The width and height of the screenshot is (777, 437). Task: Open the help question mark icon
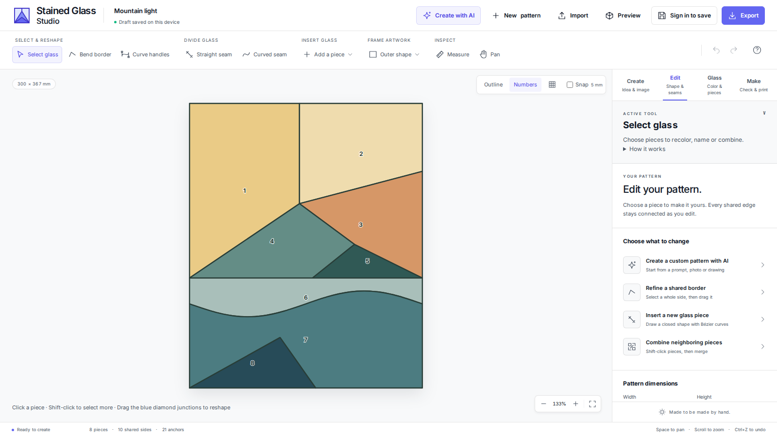click(x=757, y=50)
